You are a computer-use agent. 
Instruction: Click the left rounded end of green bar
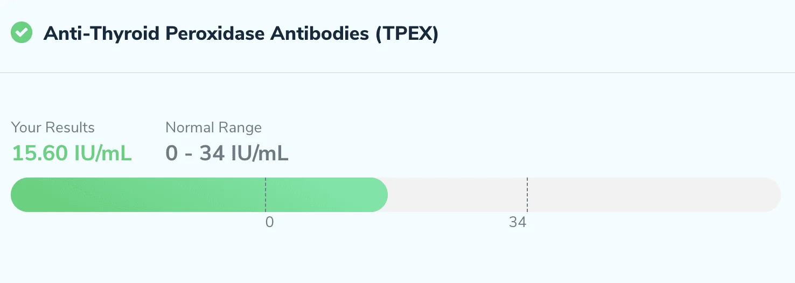tap(19, 195)
